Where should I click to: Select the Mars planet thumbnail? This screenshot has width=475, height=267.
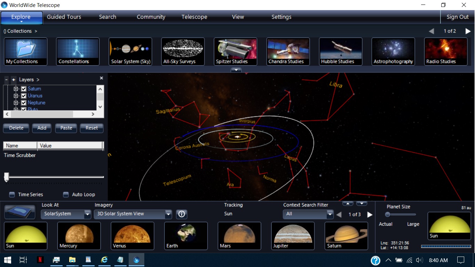(x=239, y=236)
